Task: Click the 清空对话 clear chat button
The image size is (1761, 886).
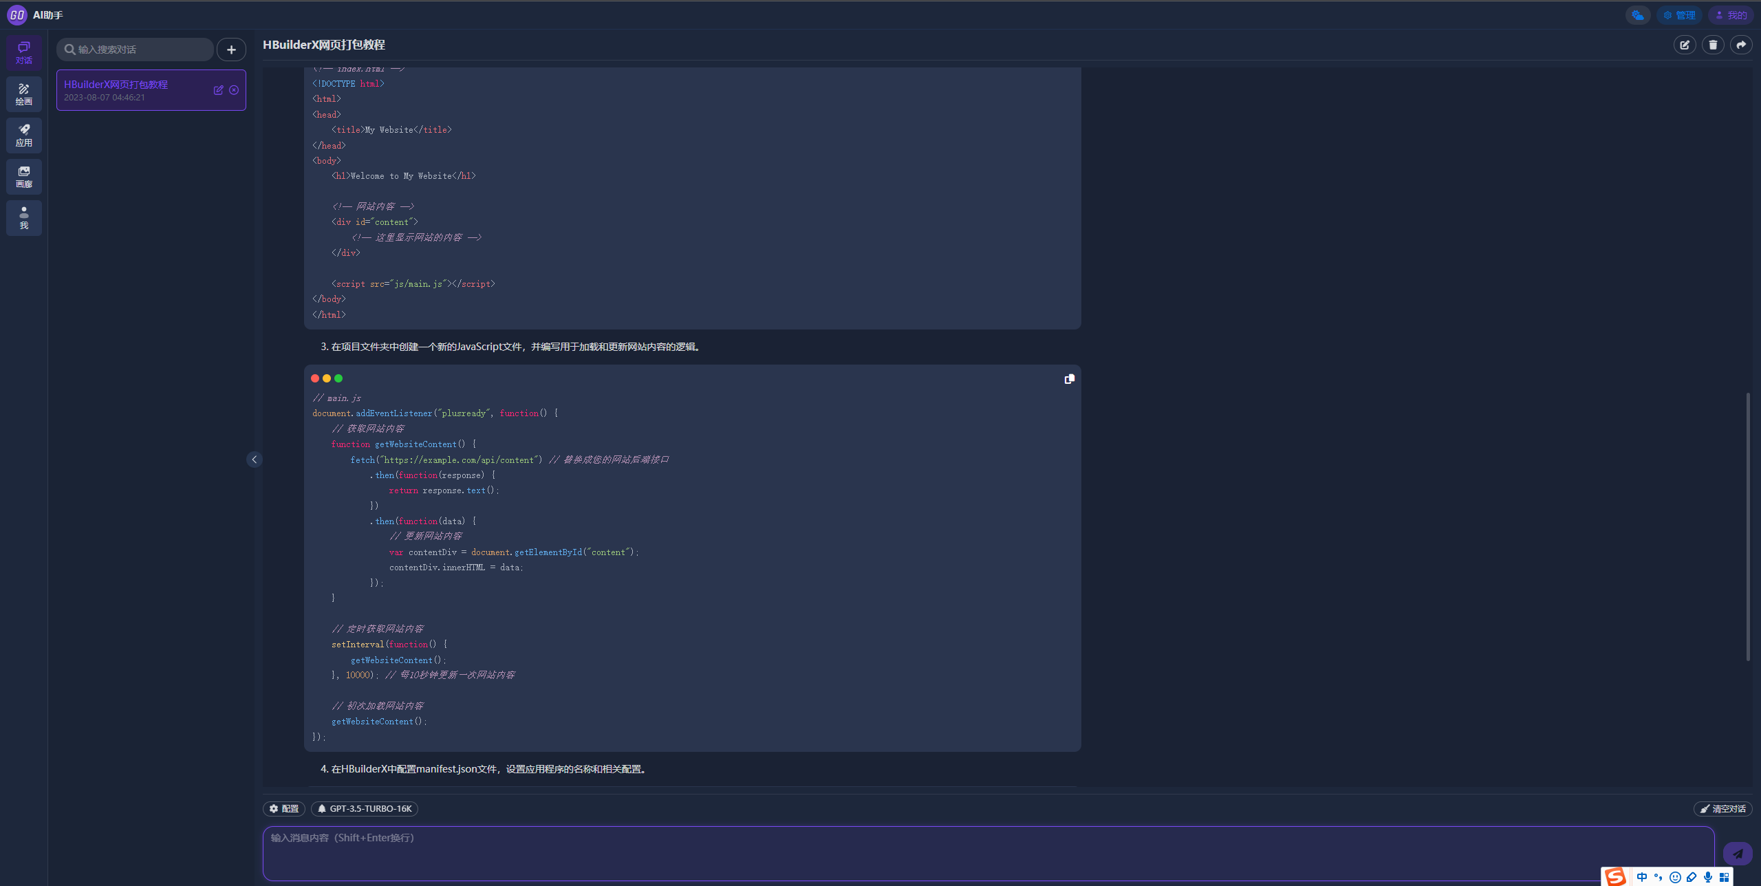Action: click(1723, 809)
